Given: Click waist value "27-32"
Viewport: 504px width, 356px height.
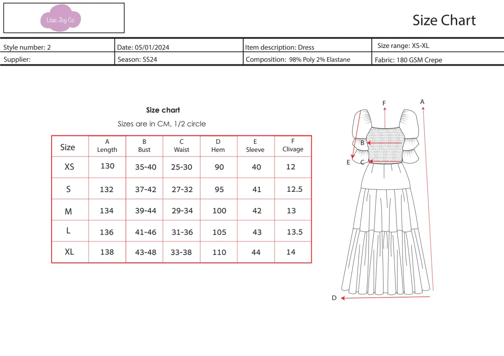Looking at the screenshot, I should coord(182,189).
